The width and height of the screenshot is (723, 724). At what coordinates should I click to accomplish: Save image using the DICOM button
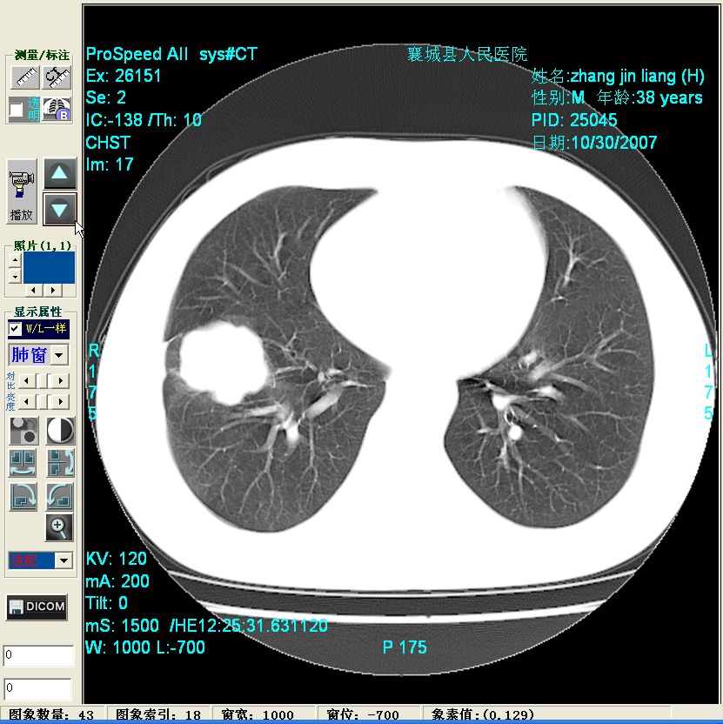(x=37, y=607)
